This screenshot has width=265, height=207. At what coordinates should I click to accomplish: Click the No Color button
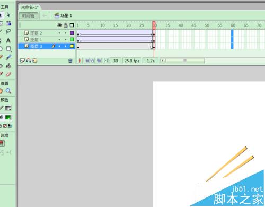5,126
